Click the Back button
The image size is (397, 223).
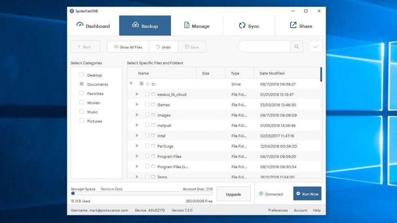tap(86, 47)
